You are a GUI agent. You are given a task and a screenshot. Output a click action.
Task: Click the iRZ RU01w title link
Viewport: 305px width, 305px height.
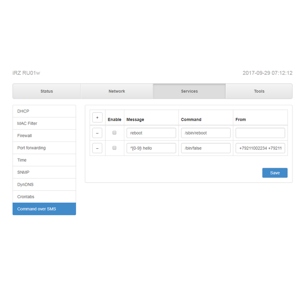(x=26, y=73)
